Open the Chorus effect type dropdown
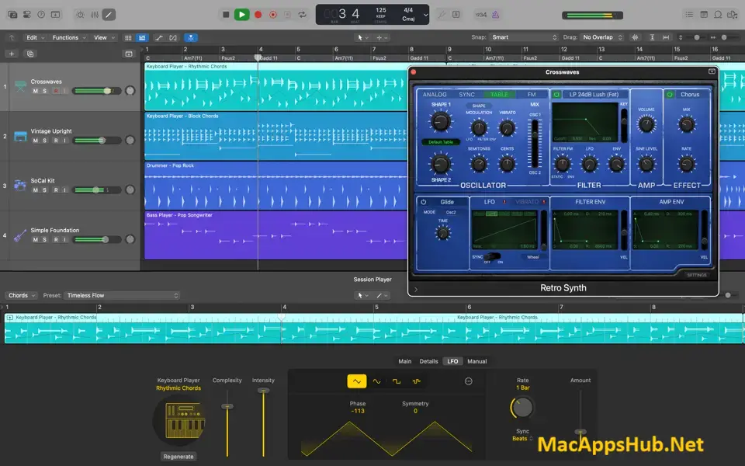The height and width of the screenshot is (466, 745). tap(690, 94)
